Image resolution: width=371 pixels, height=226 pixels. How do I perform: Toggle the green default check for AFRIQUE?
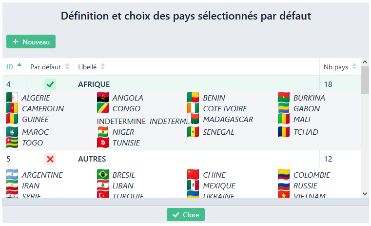pos(50,84)
